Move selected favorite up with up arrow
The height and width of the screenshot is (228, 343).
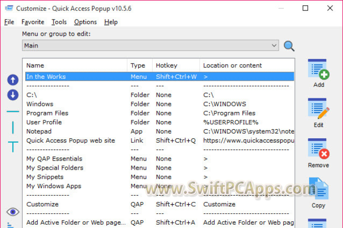[13, 80]
